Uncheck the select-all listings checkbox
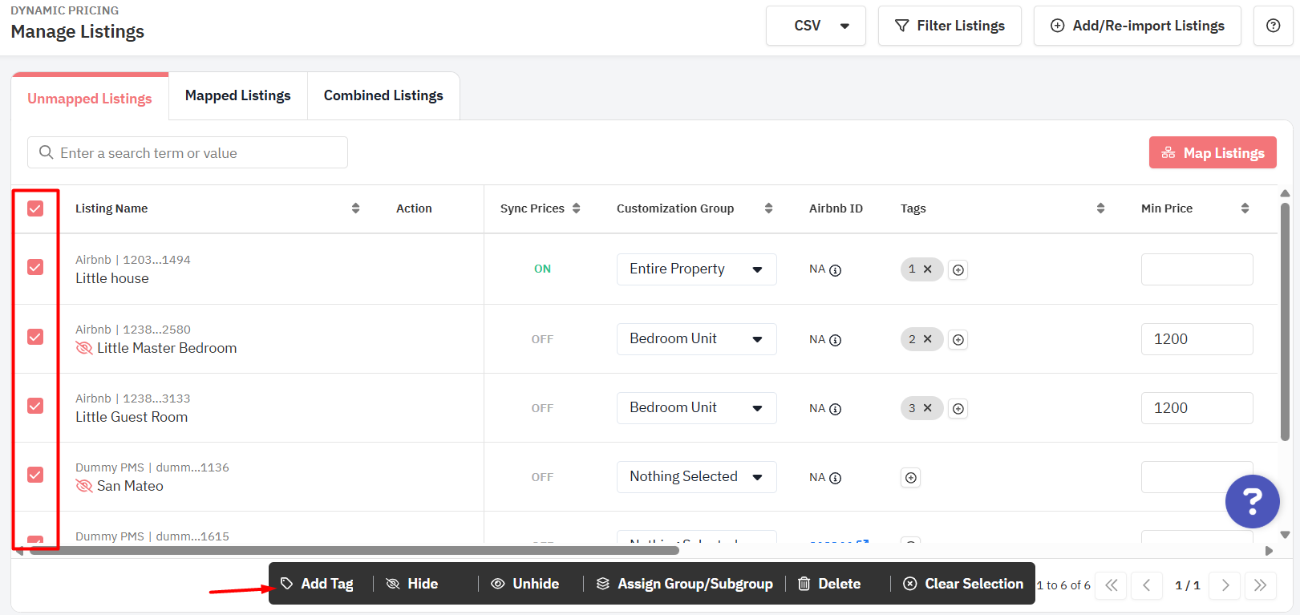This screenshot has width=1300, height=615. coord(35,208)
